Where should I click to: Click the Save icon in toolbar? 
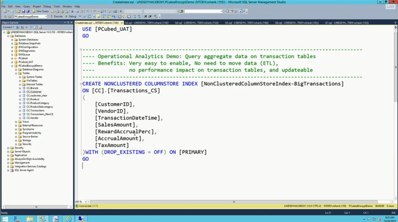23,11
